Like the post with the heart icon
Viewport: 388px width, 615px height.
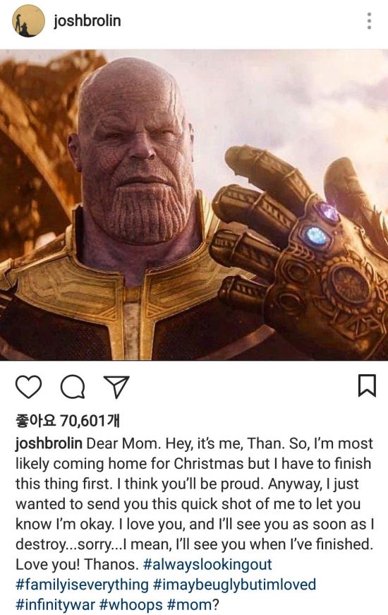pyautogui.click(x=29, y=386)
